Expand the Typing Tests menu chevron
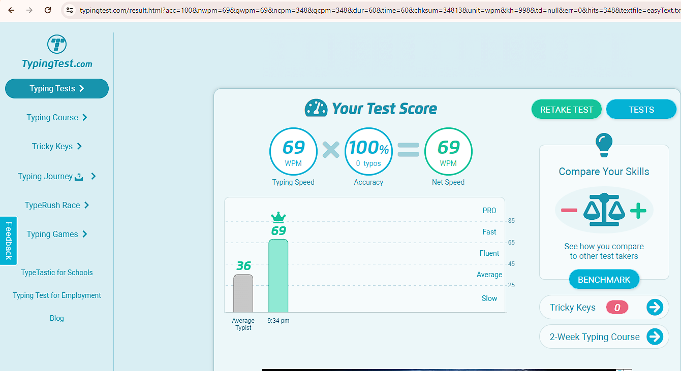 [82, 88]
